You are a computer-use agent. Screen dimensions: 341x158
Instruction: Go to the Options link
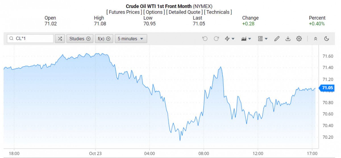click(x=154, y=12)
